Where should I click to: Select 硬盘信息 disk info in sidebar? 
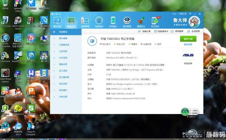[66, 64]
